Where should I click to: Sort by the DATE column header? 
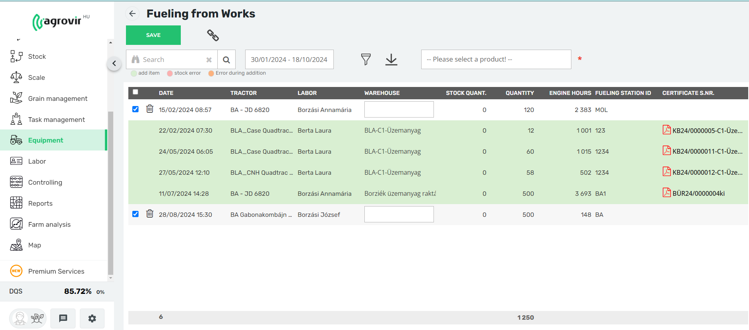click(166, 93)
